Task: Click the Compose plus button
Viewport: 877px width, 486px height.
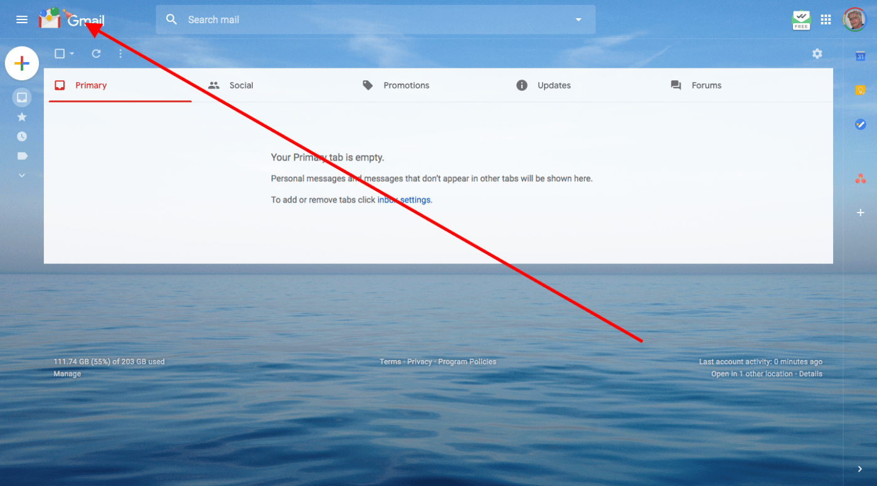Action: 22,63
